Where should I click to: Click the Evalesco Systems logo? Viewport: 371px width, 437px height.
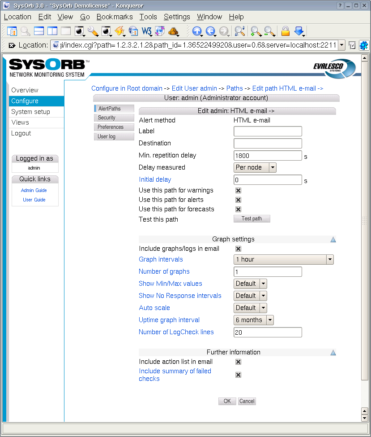334,68
